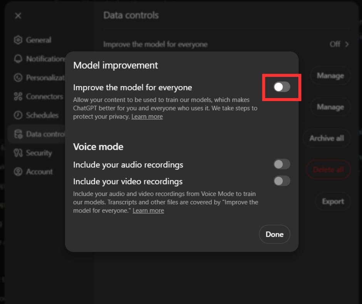Click the Personalization icon in sidebar
The image size is (362, 304).
pos(18,78)
